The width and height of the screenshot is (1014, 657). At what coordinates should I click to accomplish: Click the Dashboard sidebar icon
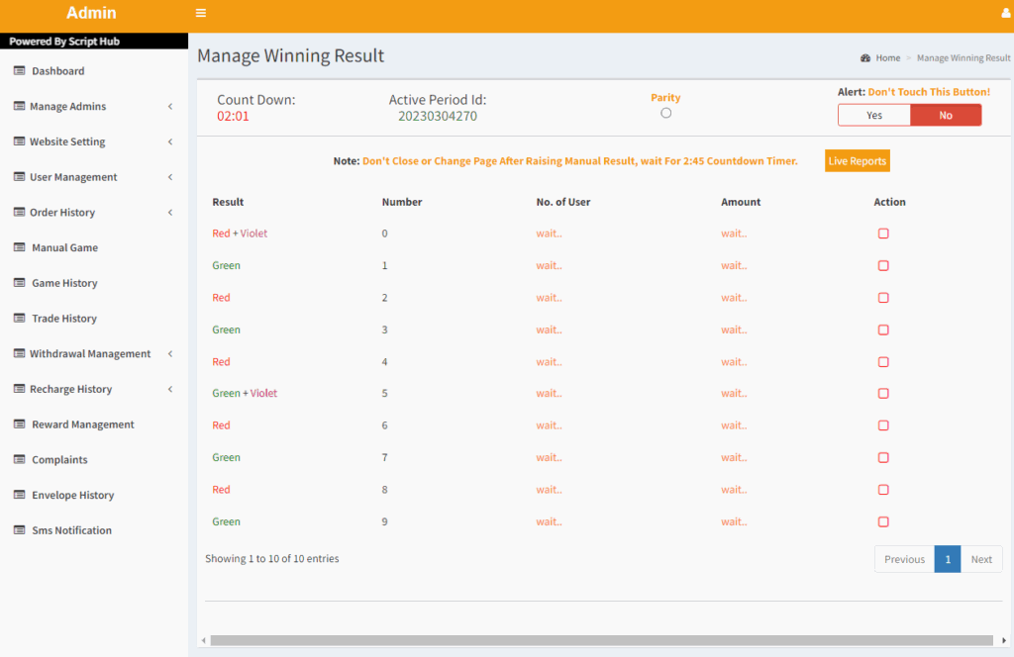(20, 71)
